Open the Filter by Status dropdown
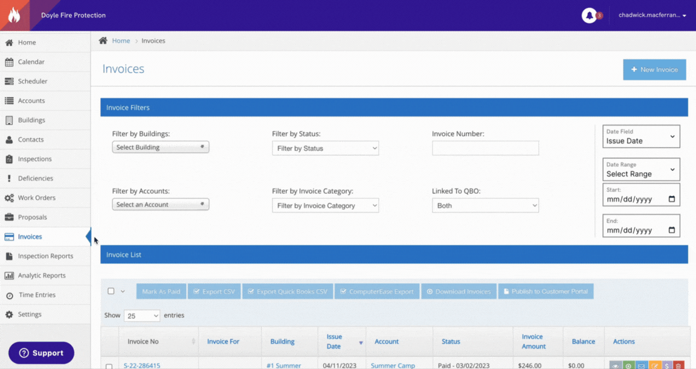 pos(325,147)
